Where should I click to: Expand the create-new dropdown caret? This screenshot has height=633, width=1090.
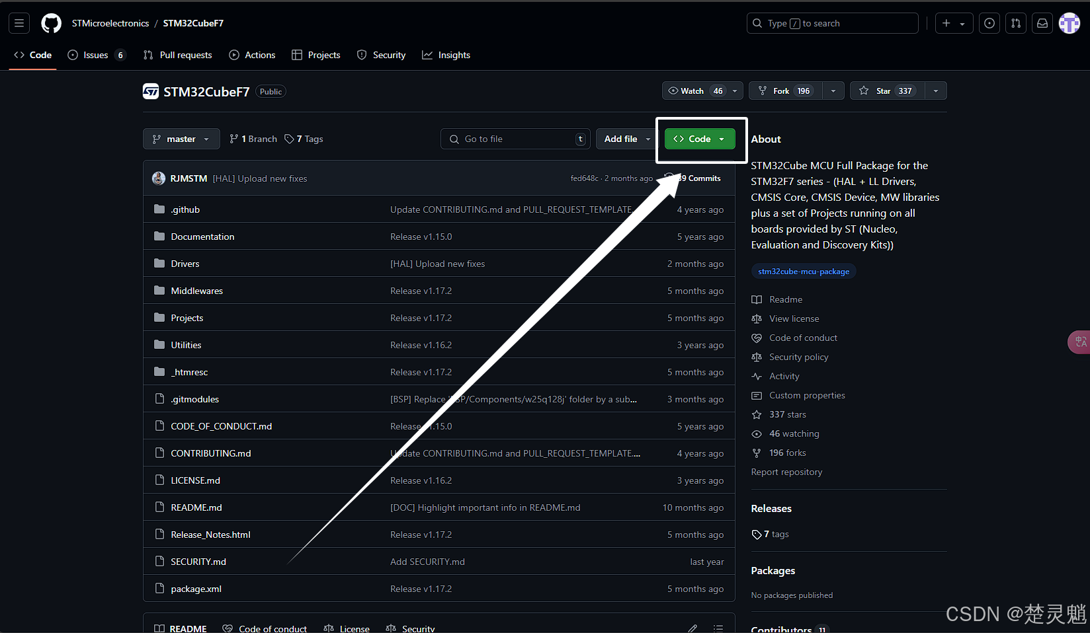coord(962,23)
